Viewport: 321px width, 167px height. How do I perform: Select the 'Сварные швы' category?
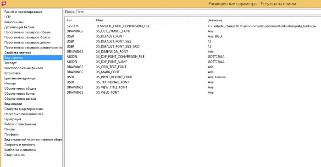click(15, 155)
